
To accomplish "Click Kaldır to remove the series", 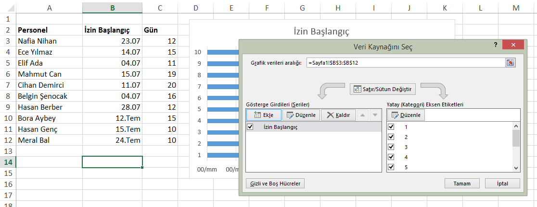I will (339, 115).
